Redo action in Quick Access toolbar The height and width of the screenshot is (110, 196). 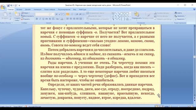click(16, 5)
